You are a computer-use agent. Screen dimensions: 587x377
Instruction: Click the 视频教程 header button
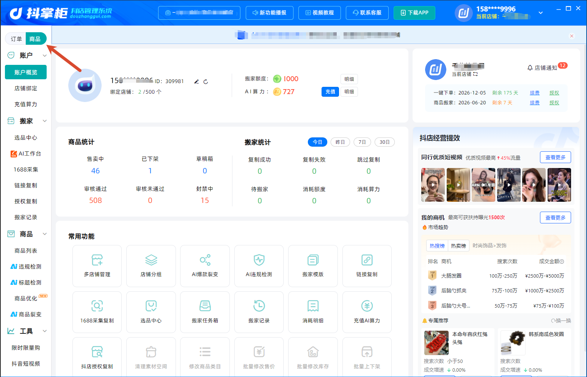(320, 13)
